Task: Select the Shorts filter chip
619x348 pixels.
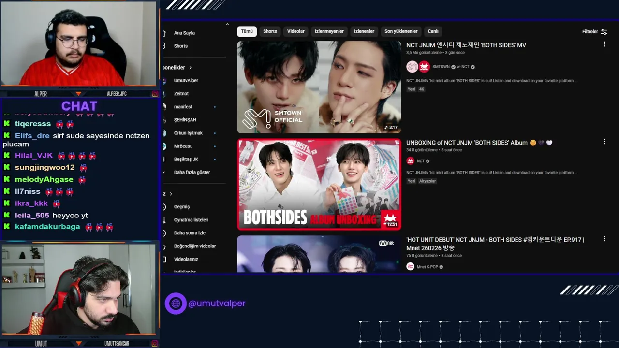Action: point(270,31)
